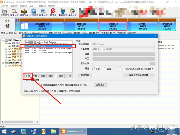
Task: Click the browse button beside 启动文件 field
Action: coord(152,64)
